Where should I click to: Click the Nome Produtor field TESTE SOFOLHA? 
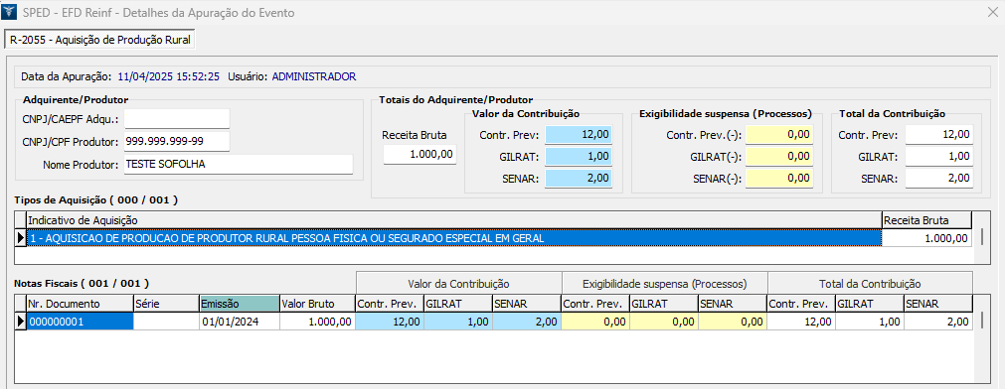coord(239,164)
